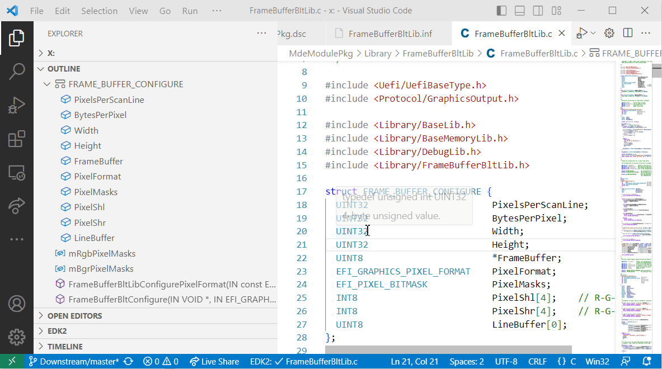The height and width of the screenshot is (369, 662).
Task: Click the editor horizontal scrollbar
Action: pos(448,349)
